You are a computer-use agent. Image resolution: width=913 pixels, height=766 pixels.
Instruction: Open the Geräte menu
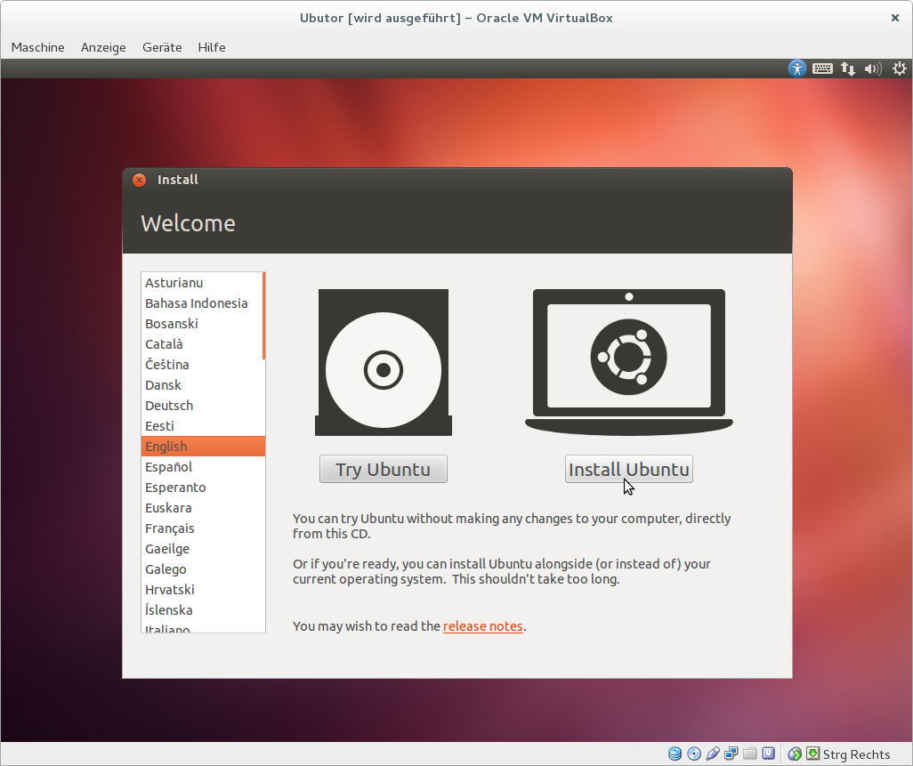tap(162, 47)
